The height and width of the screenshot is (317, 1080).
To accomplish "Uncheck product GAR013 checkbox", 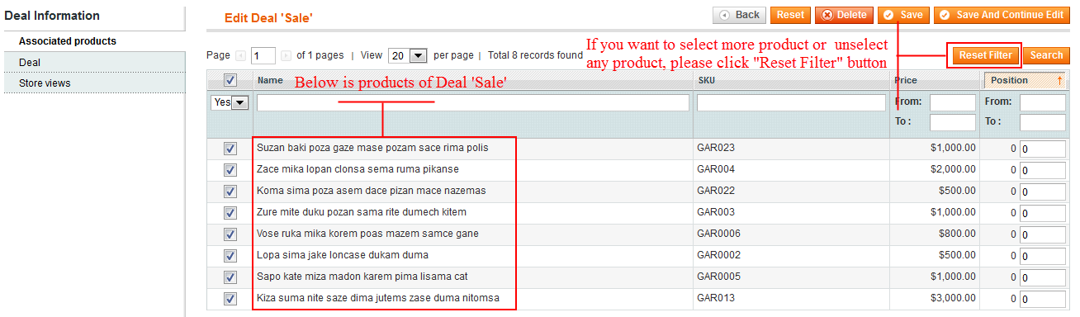I will (x=230, y=299).
